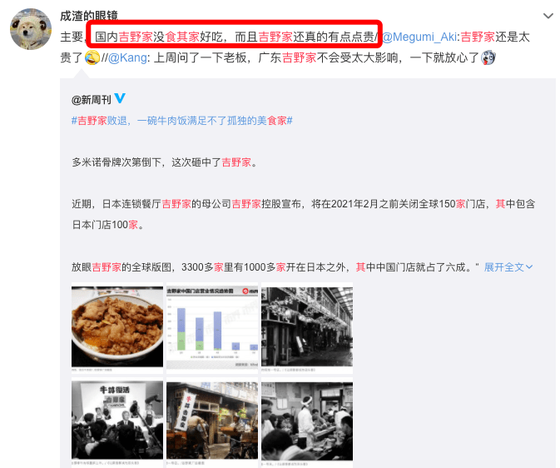Click the chevron beside 展开全文
This screenshot has width=560, height=468.
[529, 267]
